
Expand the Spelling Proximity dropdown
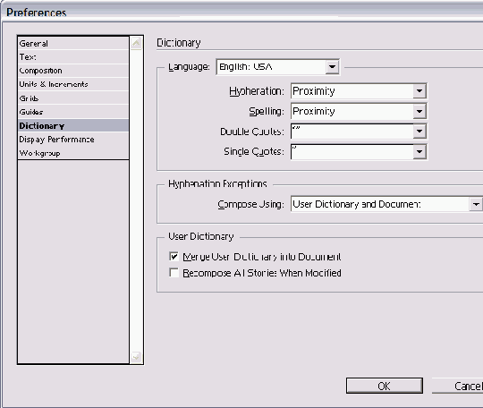point(419,111)
